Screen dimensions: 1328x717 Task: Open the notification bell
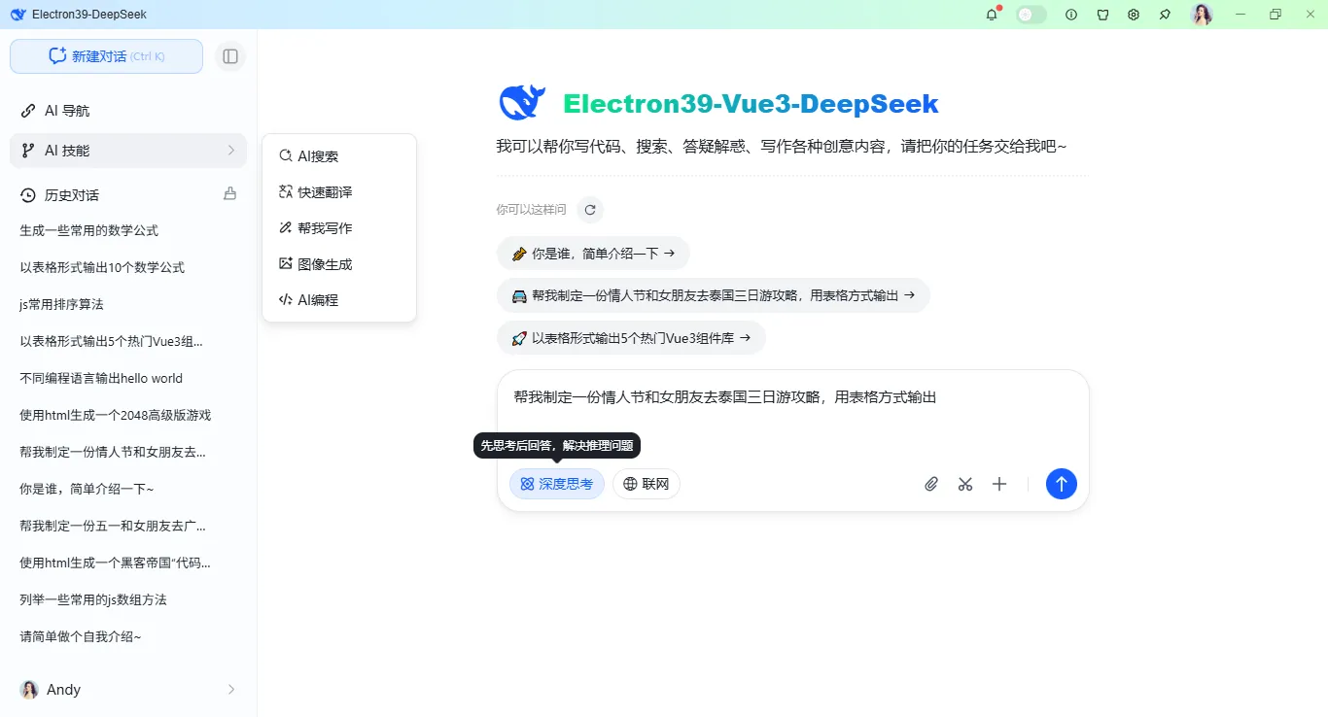click(991, 14)
